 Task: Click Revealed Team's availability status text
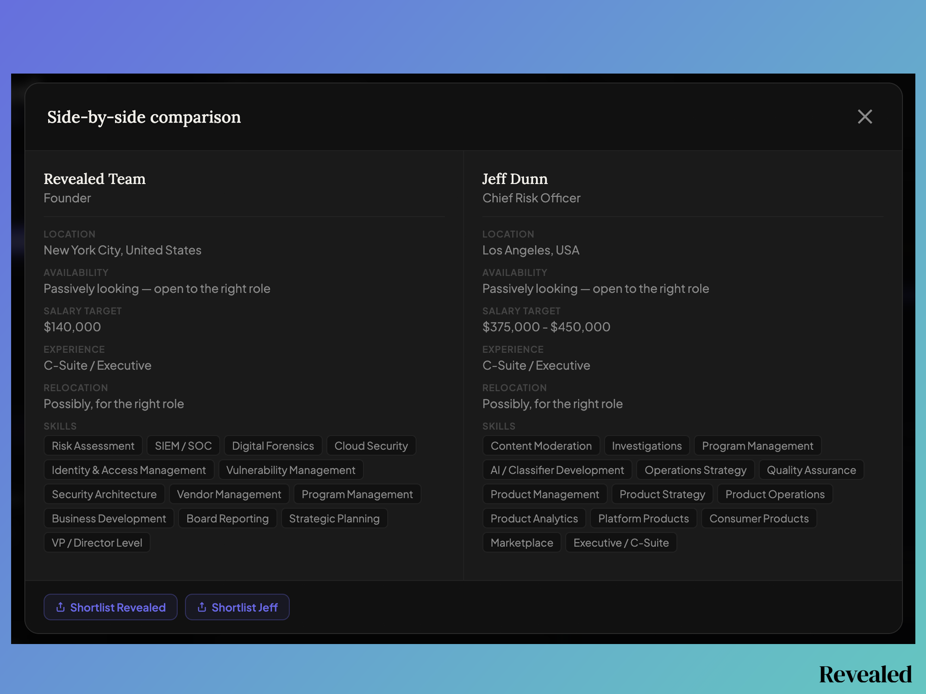[x=157, y=289]
